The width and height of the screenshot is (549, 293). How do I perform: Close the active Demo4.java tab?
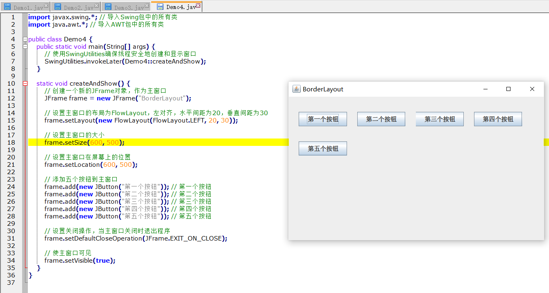coord(198,6)
